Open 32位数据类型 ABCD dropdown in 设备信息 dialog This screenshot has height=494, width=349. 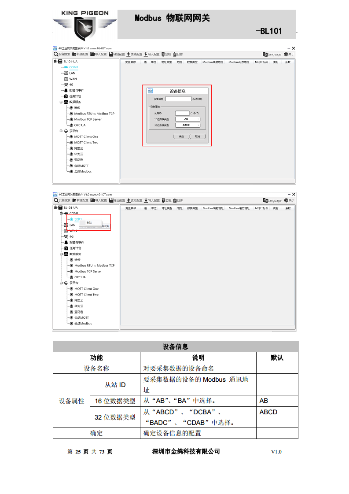pos(188,125)
